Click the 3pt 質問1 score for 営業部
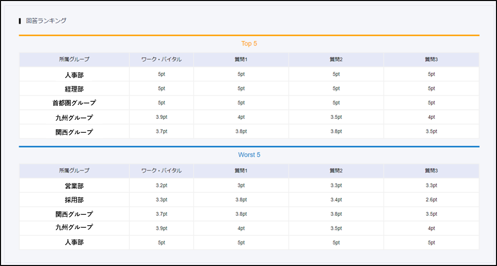This screenshot has height=266, width=497. pos(241,185)
